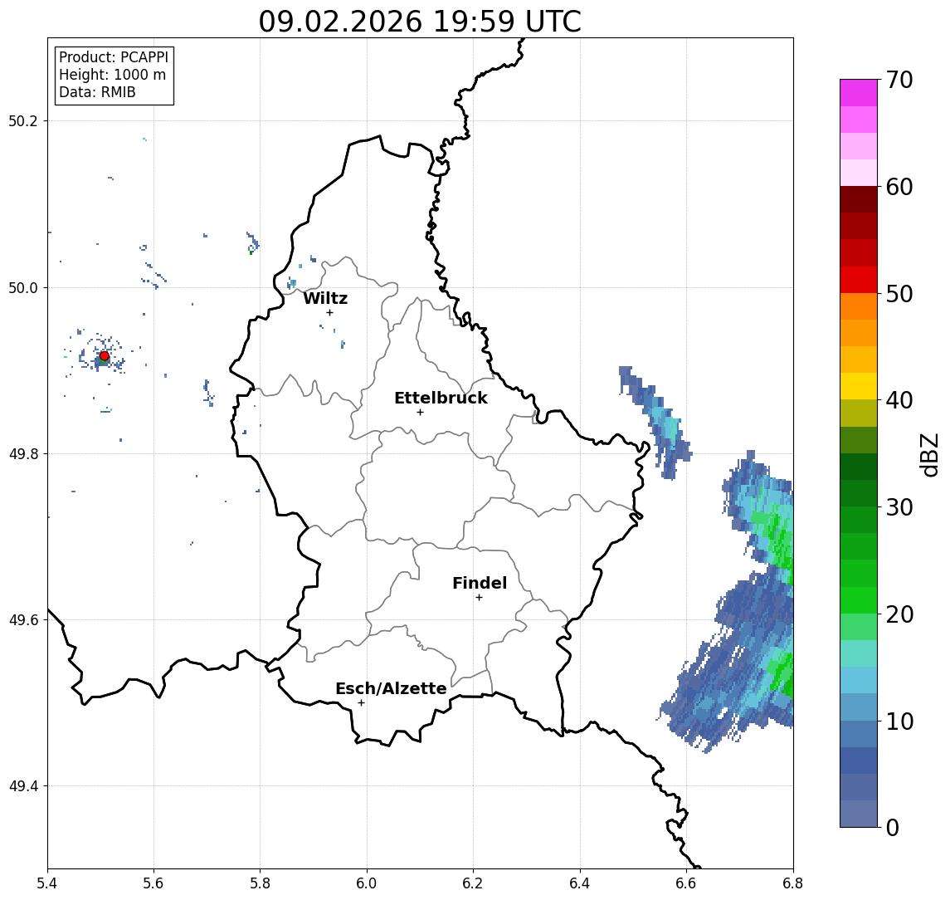Pick the yellow swatch just above 40

pos(859,386)
